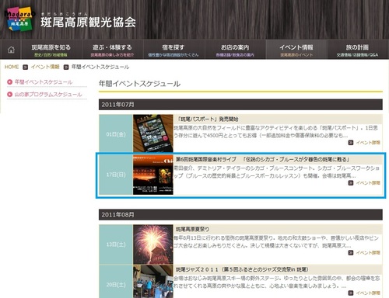
Task: Click the 斑尾パスポート event thumbnail
Action: point(153,133)
